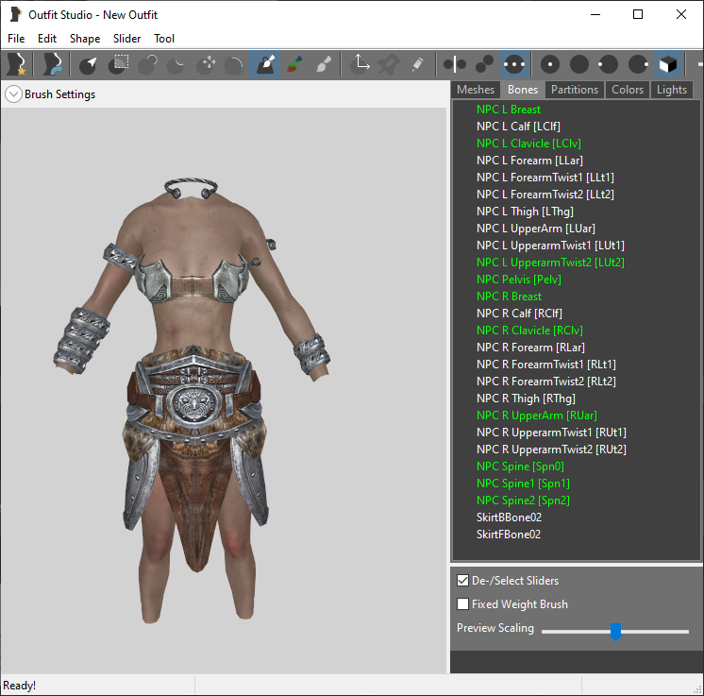704x696 pixels.
Task: Open the Tool menu
Action: point(164,39)
